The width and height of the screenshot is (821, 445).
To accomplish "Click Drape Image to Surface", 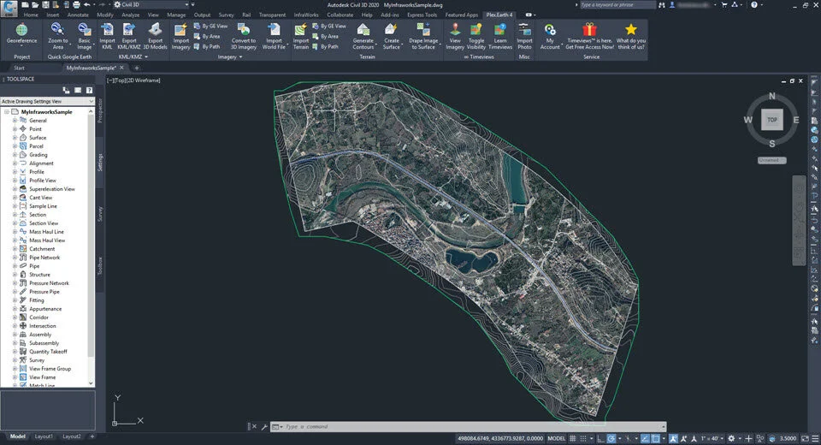I will pos(423,35).
